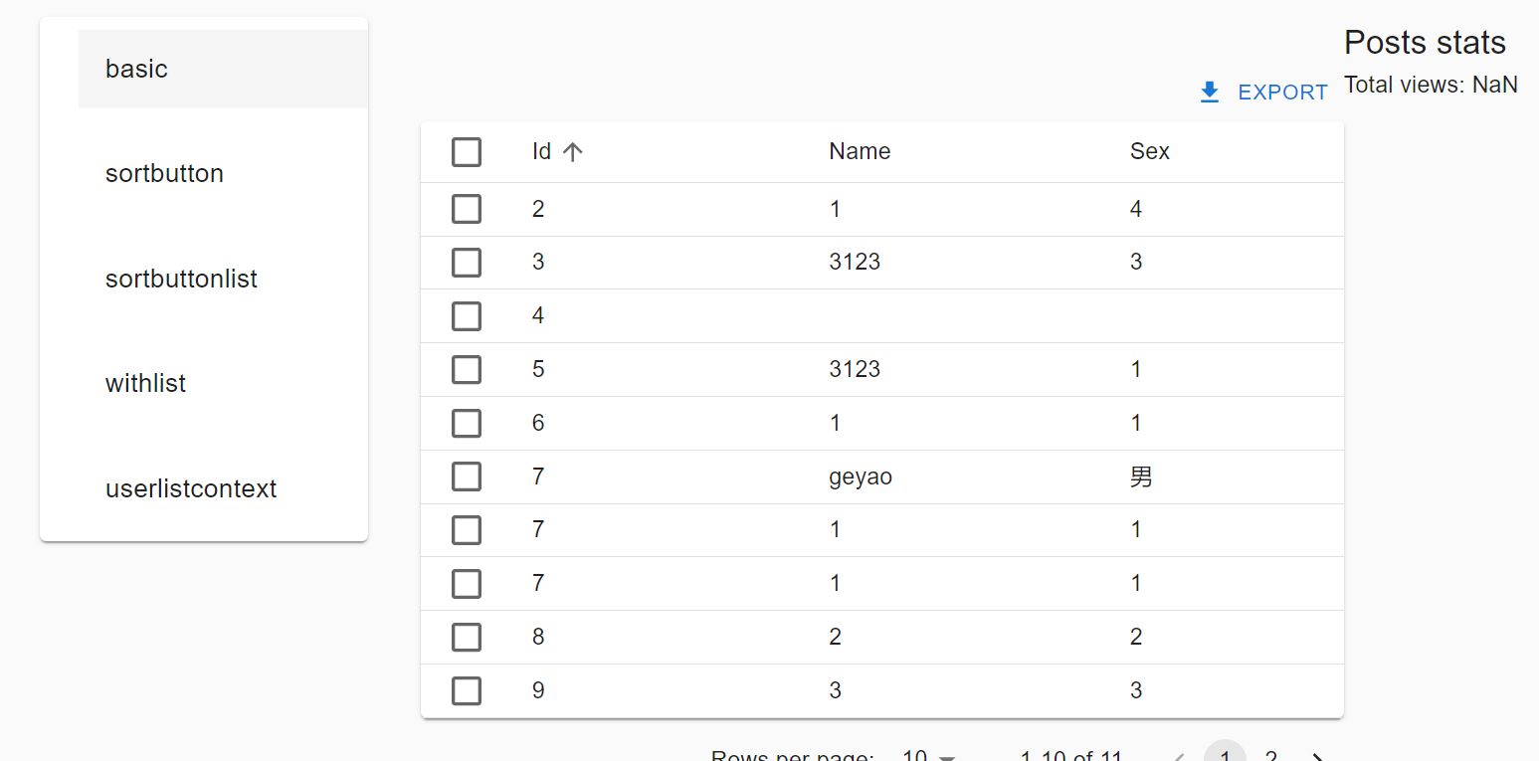Check the checkbox for row with Id 2
The width and height of the screenshot is (1539, 761).
467,209
